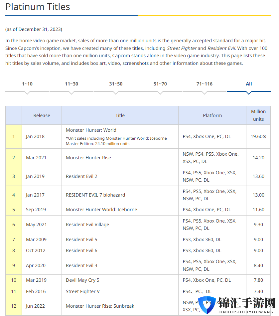
Task: Click the rank 12 cell
Action: tap(14, 306)
